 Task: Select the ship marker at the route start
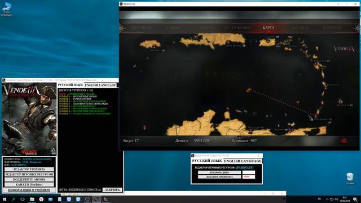click(x=248, y=90)
